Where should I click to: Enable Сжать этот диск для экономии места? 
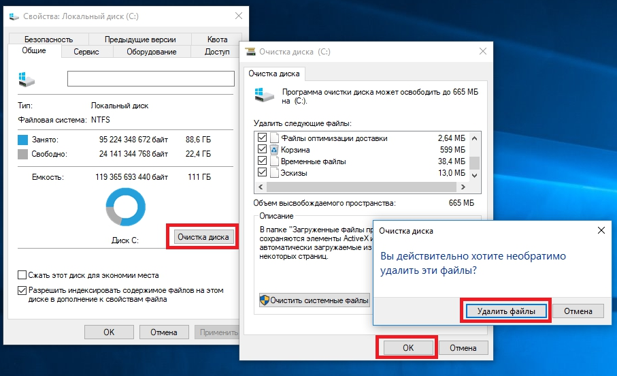22,275
